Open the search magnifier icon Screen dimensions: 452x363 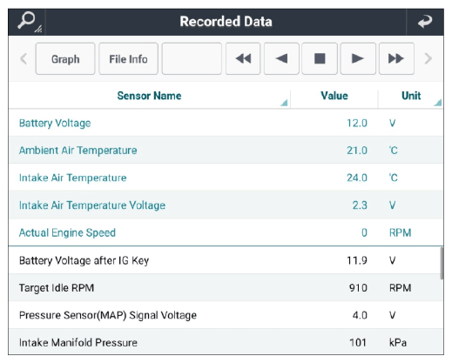tap(27, 22)
